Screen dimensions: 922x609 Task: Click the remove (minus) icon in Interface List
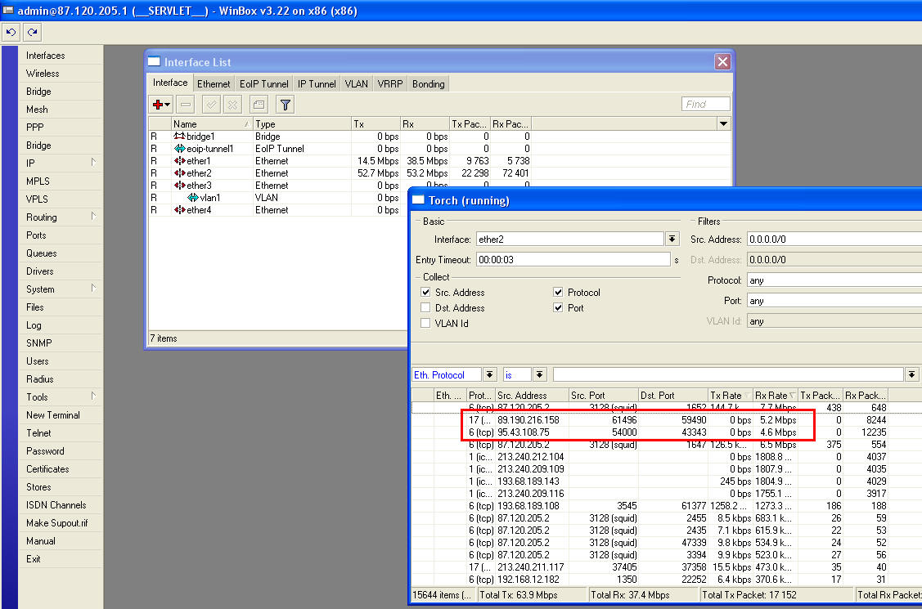186,105
